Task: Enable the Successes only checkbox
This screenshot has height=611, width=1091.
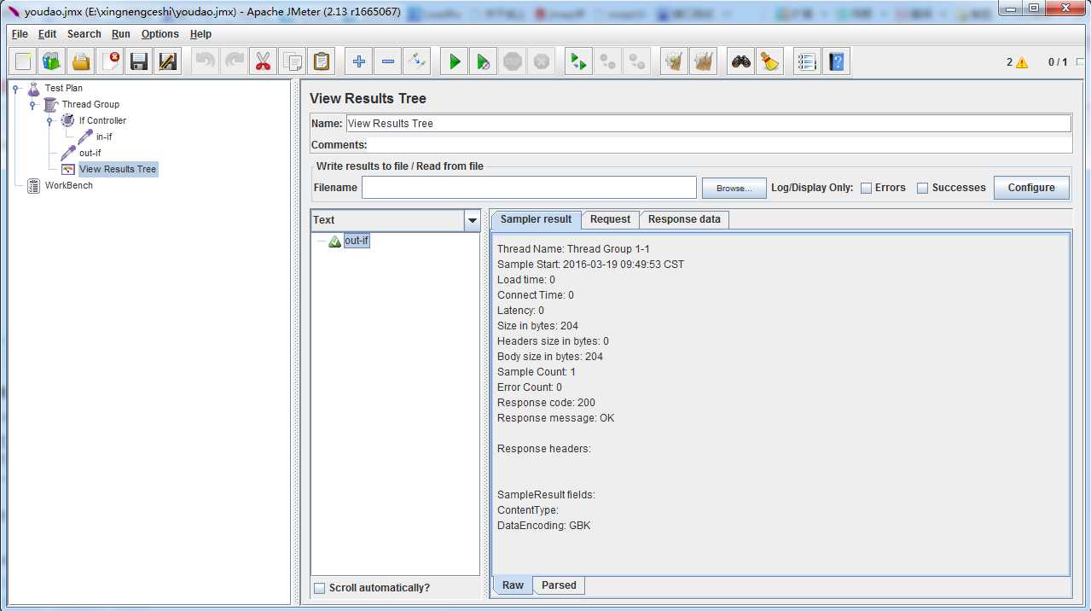Action: (923, 188)
